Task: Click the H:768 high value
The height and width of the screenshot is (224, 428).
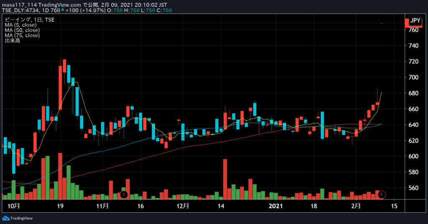Action: [x=132, y=10]
